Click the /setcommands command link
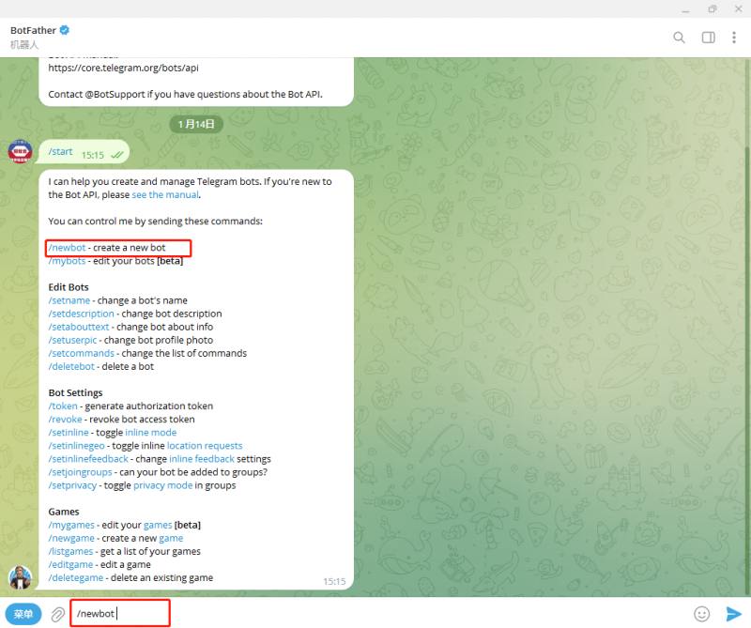Image resolution: width=751 pixels, height=628 pixels. click(81, 353)
